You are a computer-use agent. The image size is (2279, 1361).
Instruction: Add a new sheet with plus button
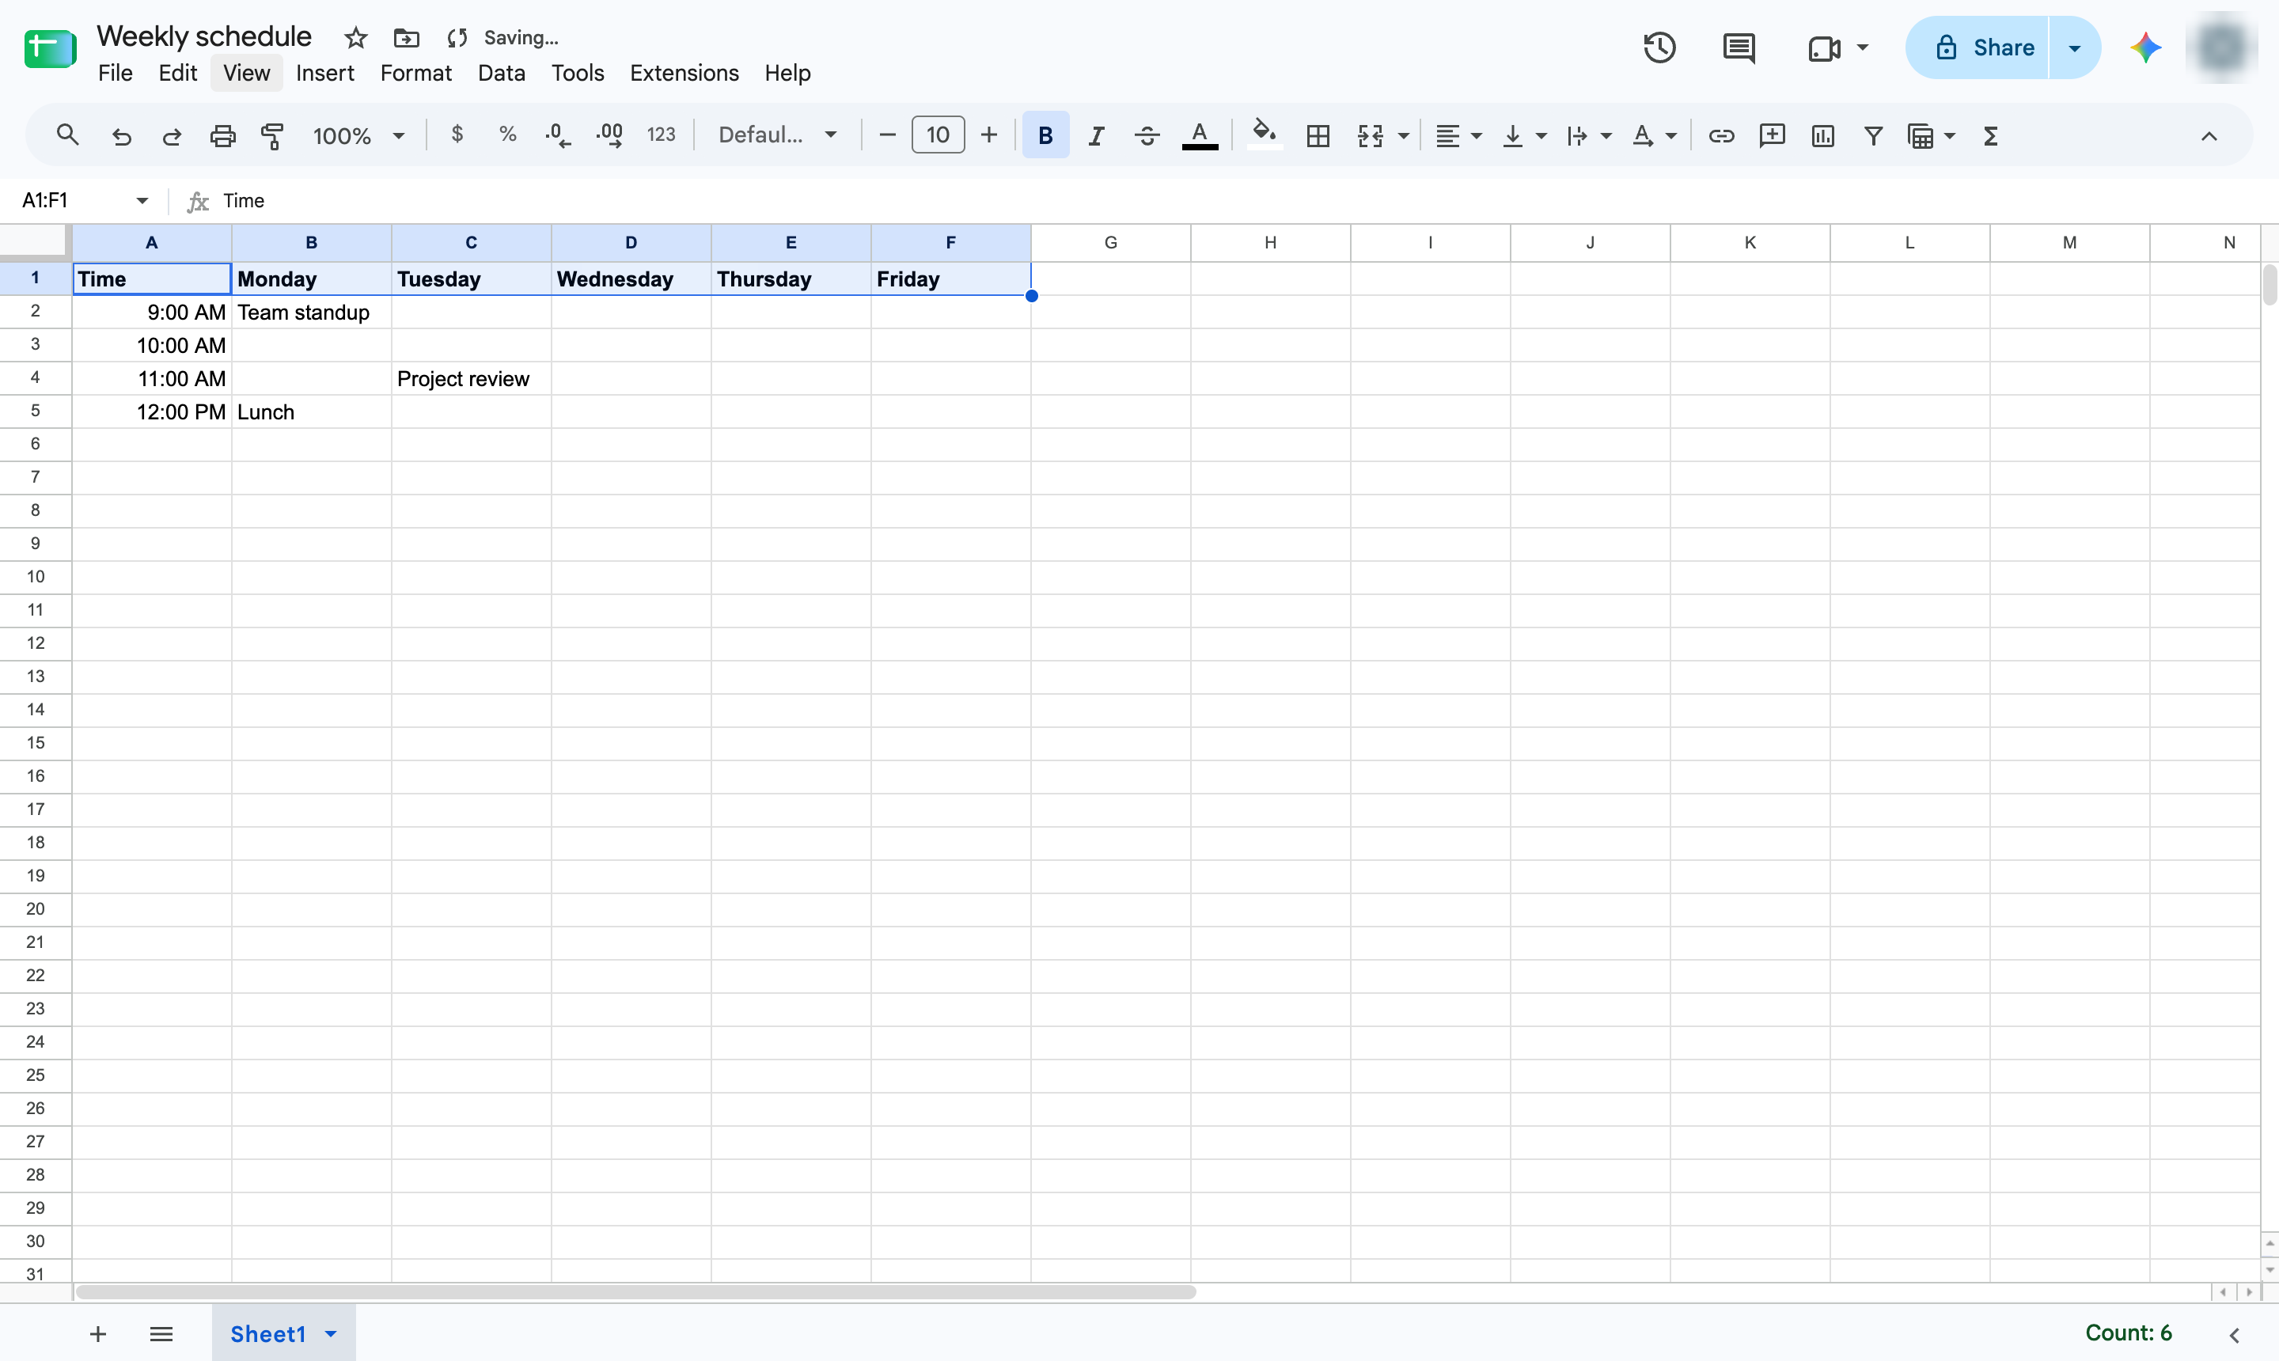pyautogui.click(x=98, y=1333)
